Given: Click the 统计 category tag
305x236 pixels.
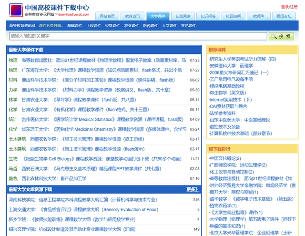Looking at the screenshot, I should coord(13,119).
